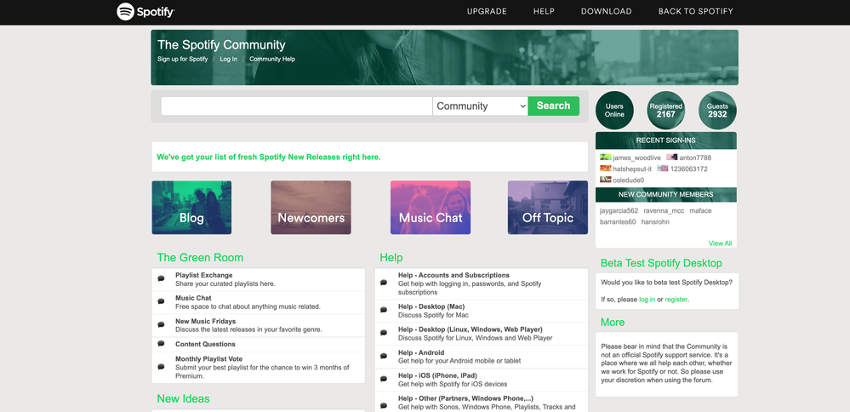Click speech bubble icon beside Help - Desktop (Mac)

[x=384, y=310]
